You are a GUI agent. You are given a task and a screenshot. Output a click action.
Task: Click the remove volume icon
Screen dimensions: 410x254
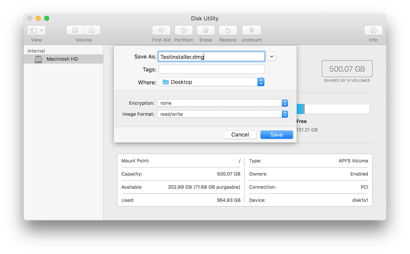(x=92, y=30)
